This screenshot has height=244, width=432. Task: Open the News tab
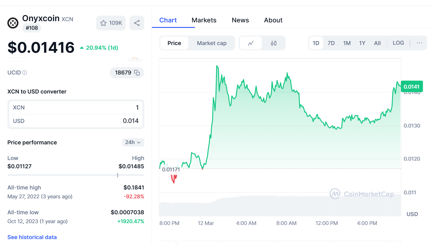point(240,20)
